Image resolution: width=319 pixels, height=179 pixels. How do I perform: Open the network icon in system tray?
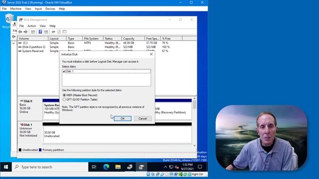pyautogui.click(x=171, y=167)
